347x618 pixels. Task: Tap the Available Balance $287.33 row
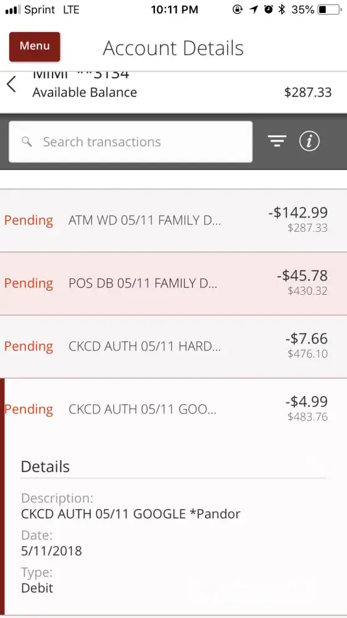(x=173, y=92)
